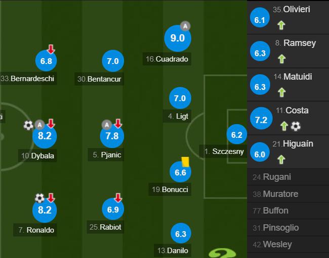Screen dimensions: 329x258
Task: Click Cuadrado's assist badge icon
Action: 185,26
